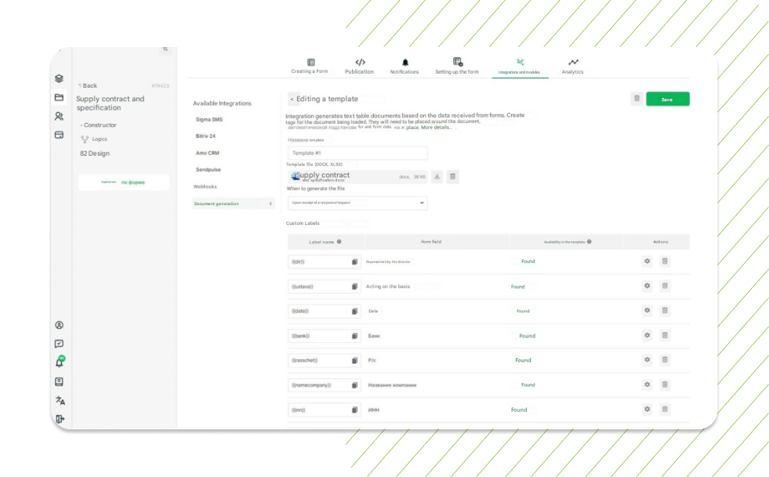Open the language translate icon in sidebar
Image resolution: width=769 pixels, height=477 pixels.
[x=60, y=400]
